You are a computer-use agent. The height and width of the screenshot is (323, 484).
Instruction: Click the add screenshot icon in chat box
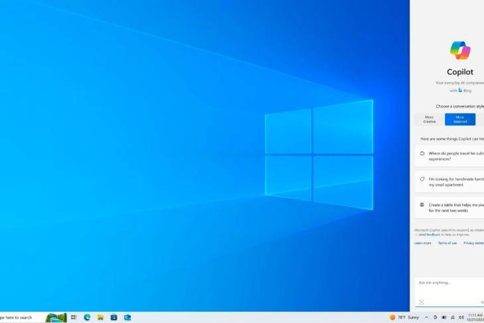click(x=422, y=302)
